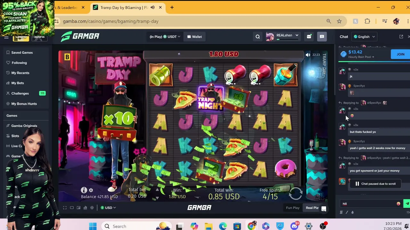Open the Gamba site search

[x=258, y=37]
